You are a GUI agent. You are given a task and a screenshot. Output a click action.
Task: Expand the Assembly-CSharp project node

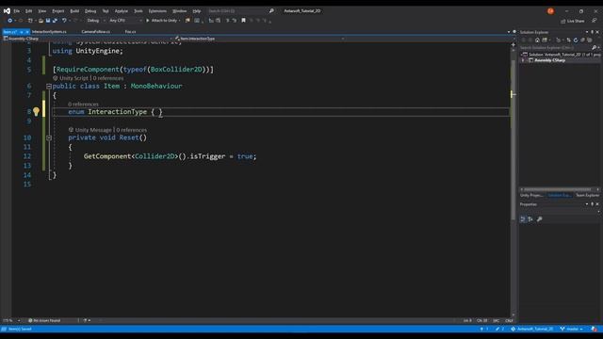tap(523, 60)
